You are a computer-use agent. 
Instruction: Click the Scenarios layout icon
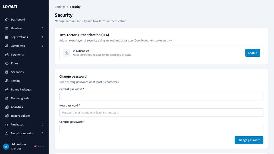[x=7, y=72]
